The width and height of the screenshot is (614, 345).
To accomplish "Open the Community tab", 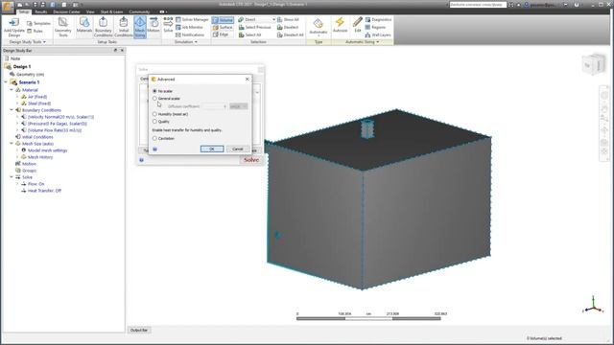I will [x=139, y=11].
